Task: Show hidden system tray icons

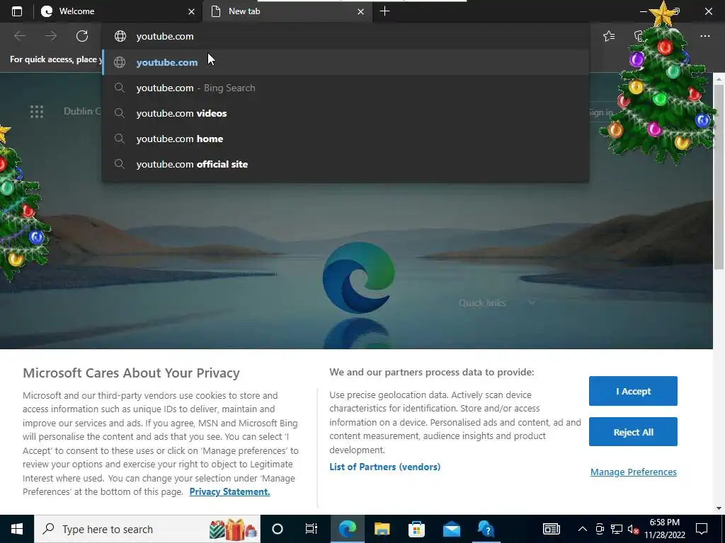Action: pos(583,529)
